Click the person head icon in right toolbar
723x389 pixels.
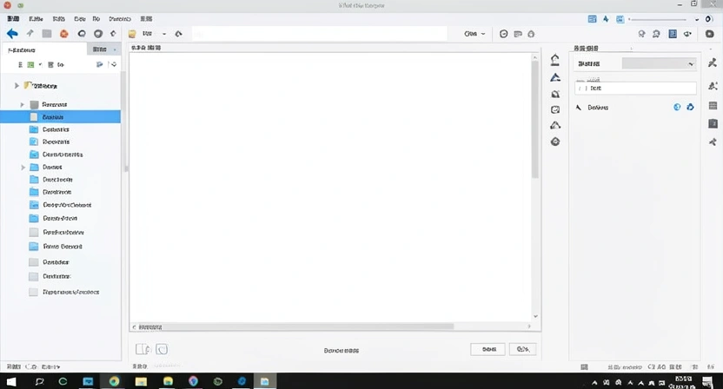pos(657,34)
